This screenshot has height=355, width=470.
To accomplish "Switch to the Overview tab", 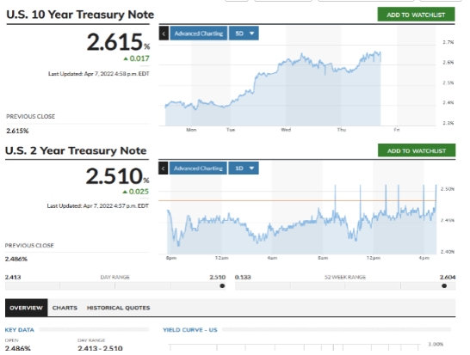I will (x=26, y=308).
